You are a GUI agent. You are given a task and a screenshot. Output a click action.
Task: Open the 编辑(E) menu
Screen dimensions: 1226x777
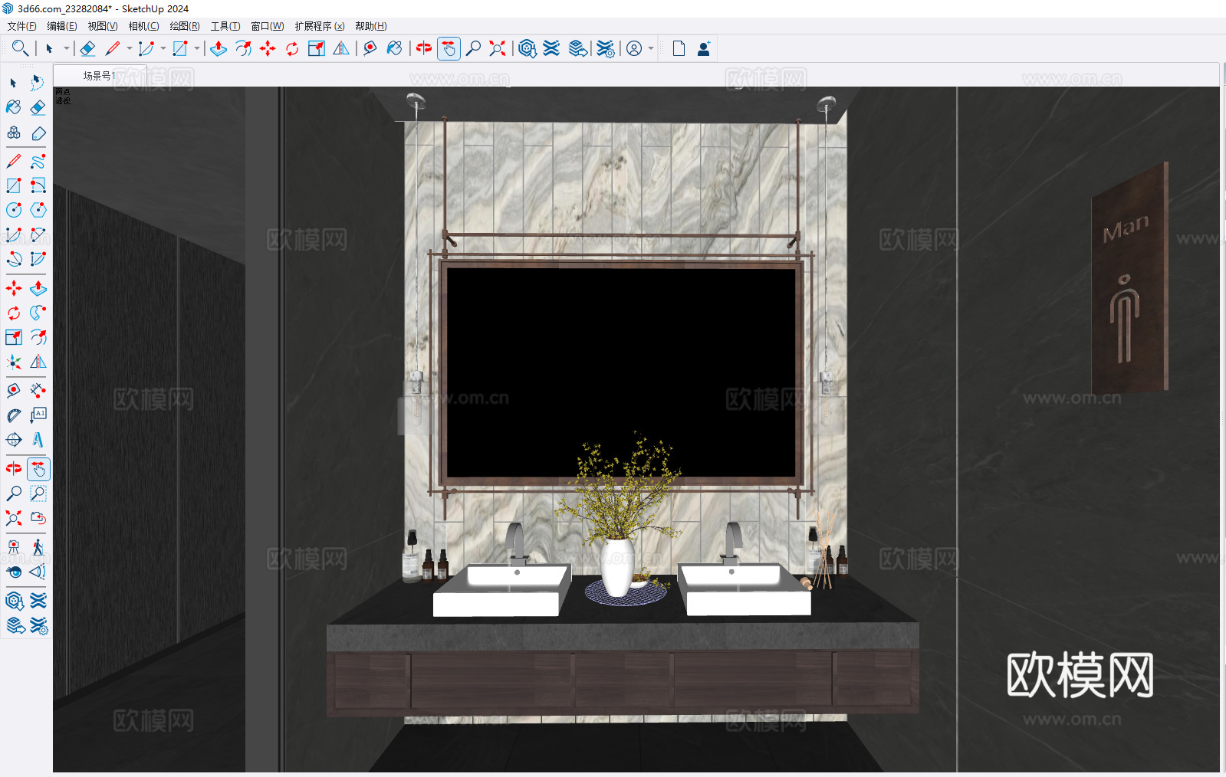coord(62,26)
